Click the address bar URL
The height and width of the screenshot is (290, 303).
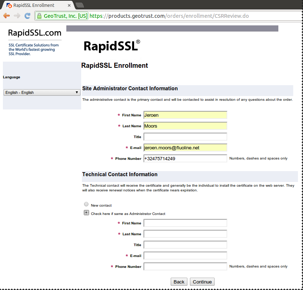pyautogui.click(x=169, y=16)
